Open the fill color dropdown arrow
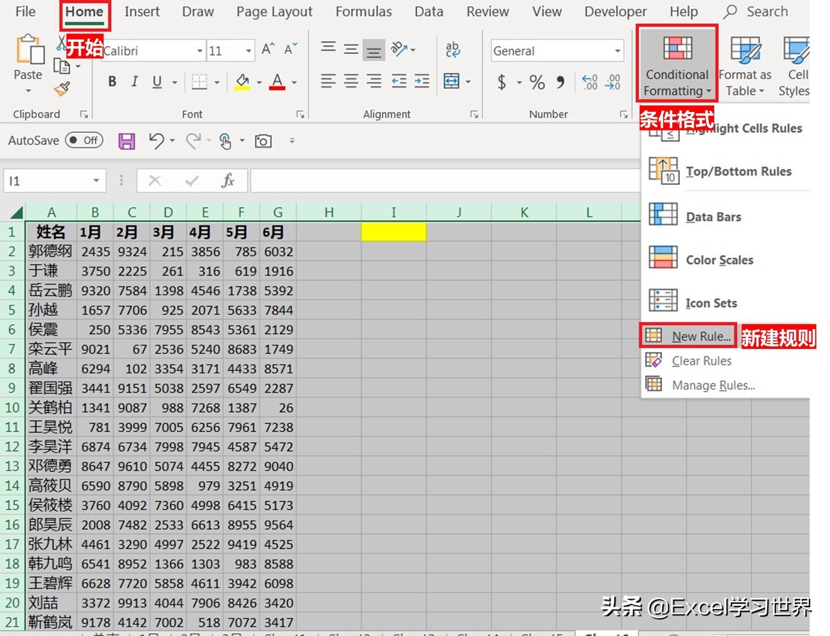The width and height of the screenshot is (830, 636). tap(259, 83)
